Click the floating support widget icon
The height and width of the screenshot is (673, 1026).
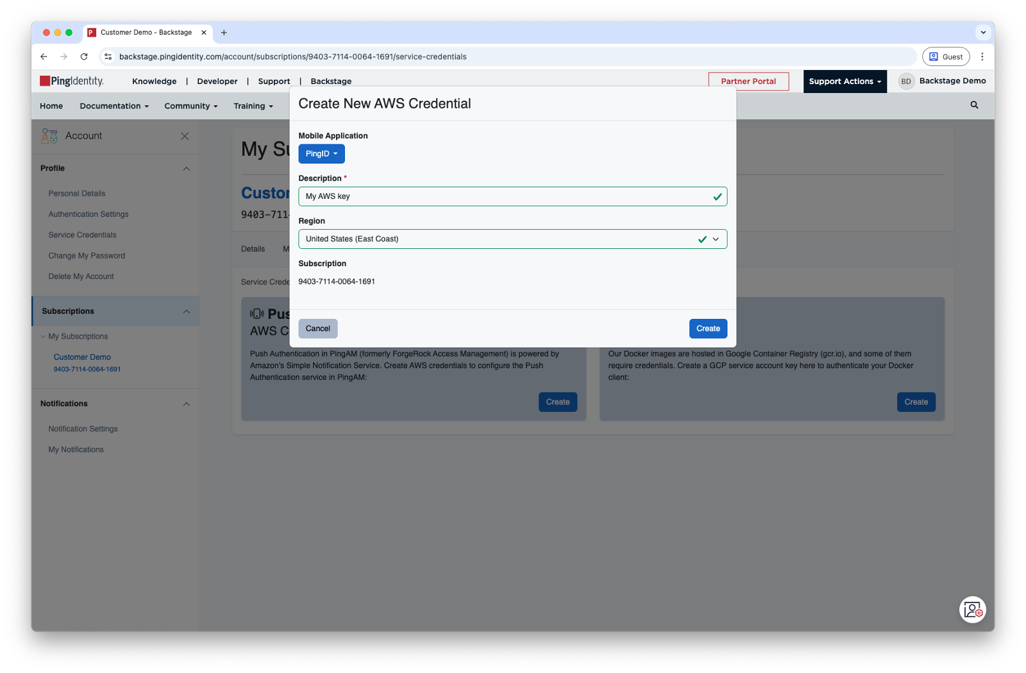(x=972, y=609)
